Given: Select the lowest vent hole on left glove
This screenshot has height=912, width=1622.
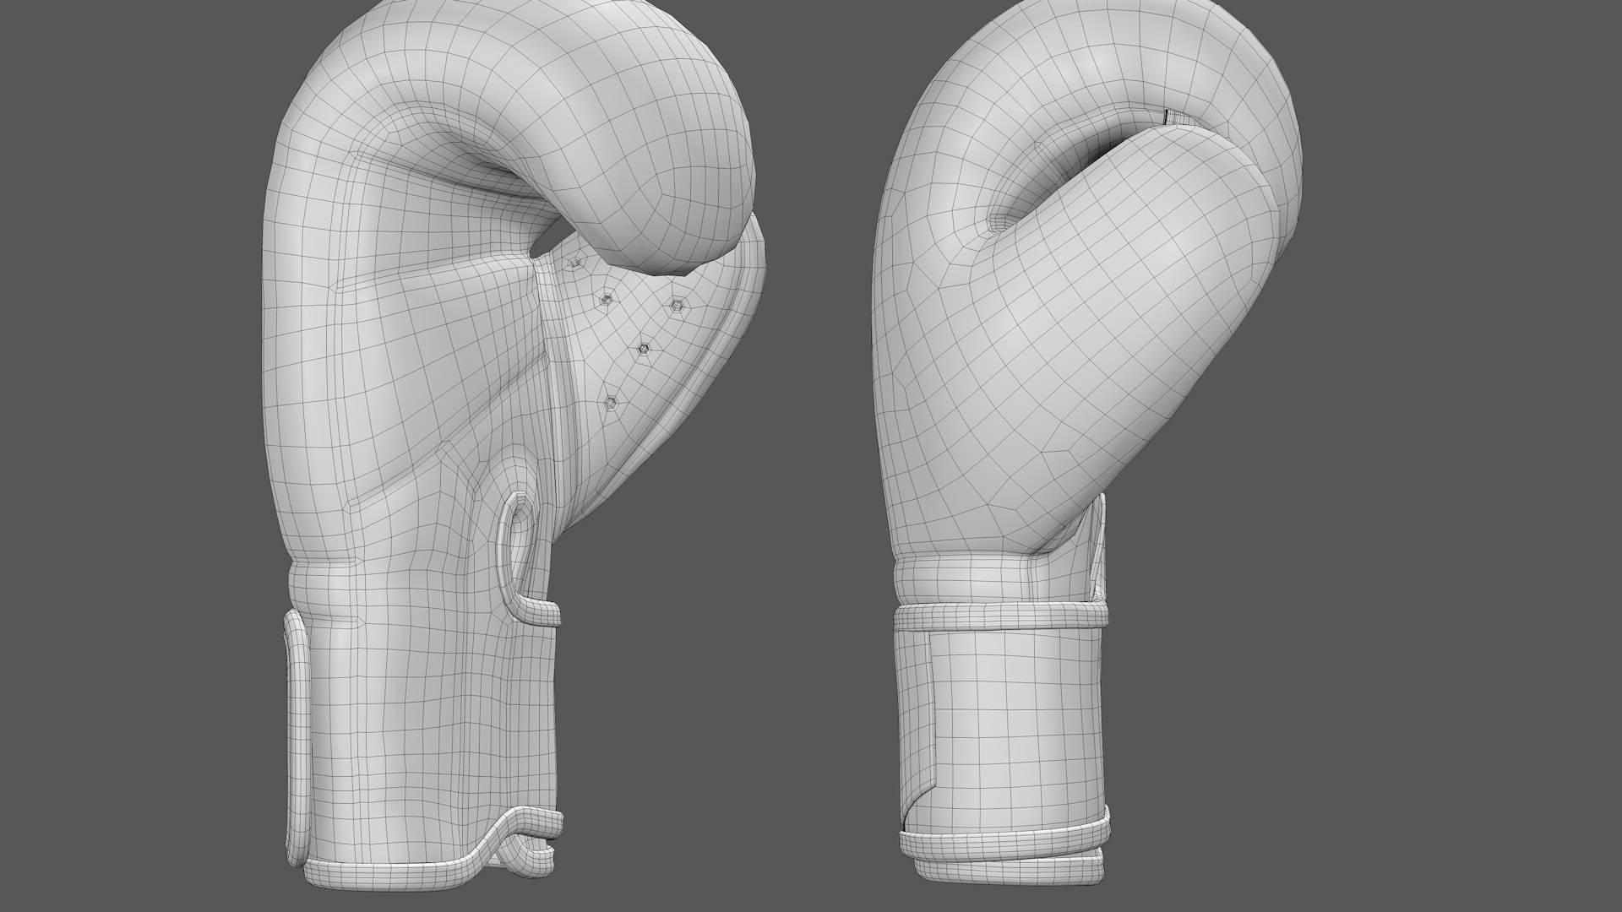Looking at the screenshot, I should click(612, 404).
